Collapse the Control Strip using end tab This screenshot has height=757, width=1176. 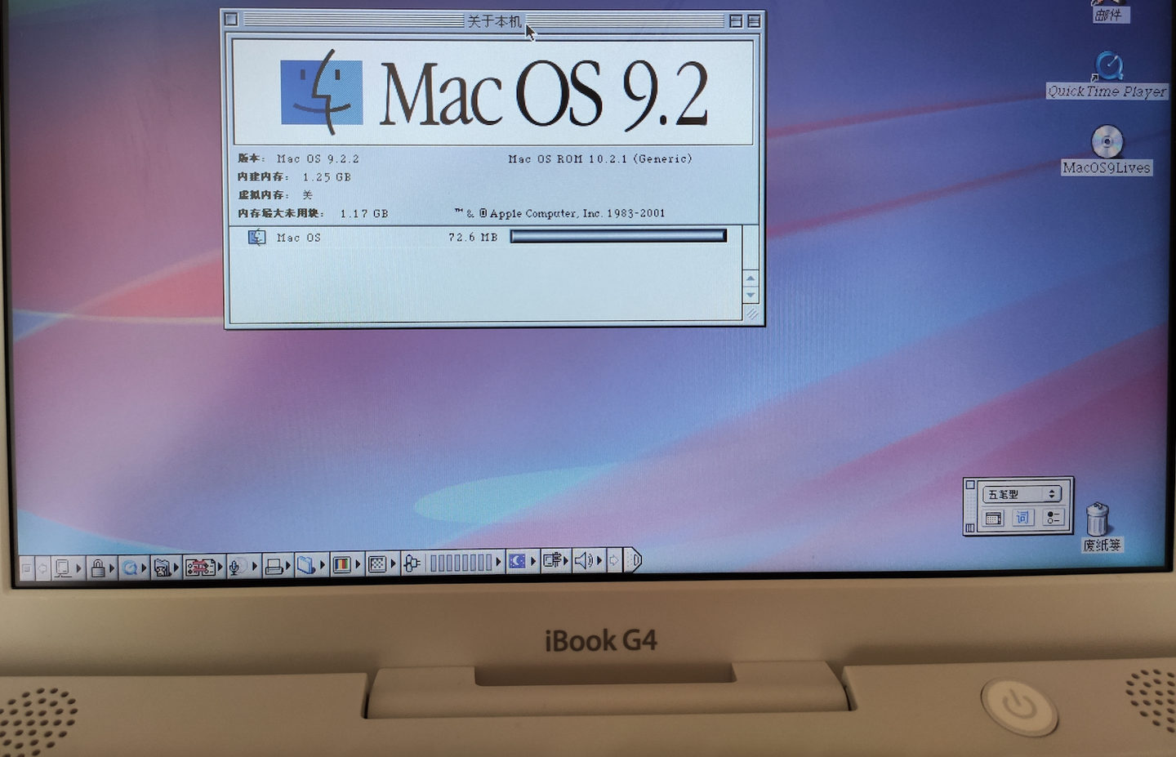(x=634, y=560)
